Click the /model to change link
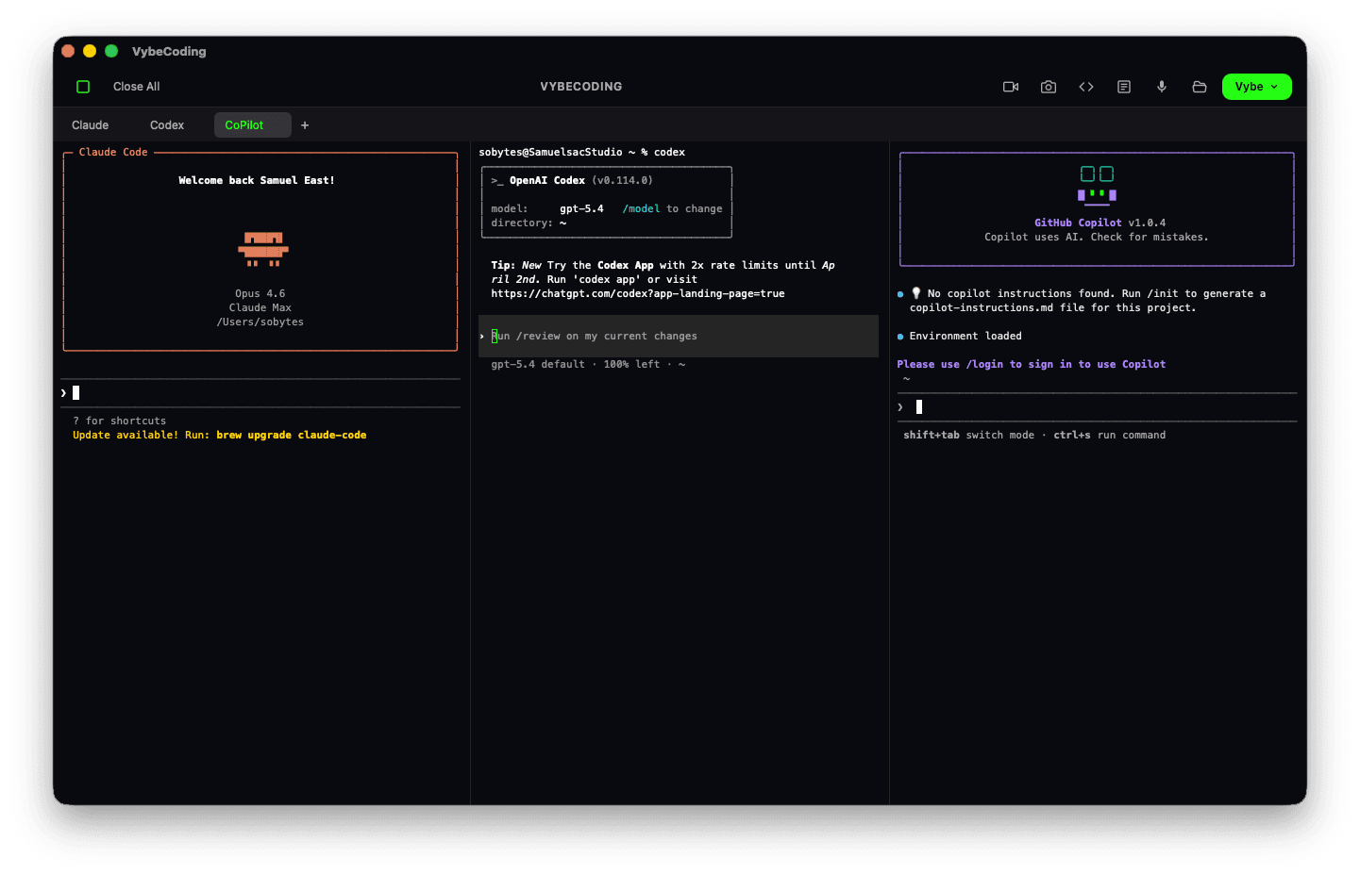This screenshot has height=875, width=1360. pyautogui.click(x=642, y=208)
